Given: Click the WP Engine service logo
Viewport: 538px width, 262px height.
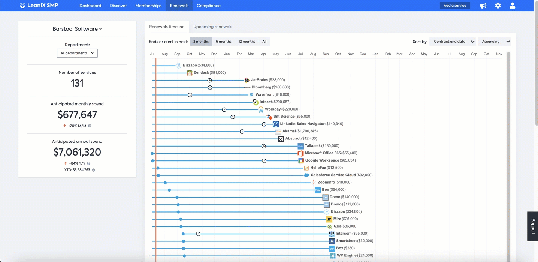Looking at the screenshot, I should coord(333,256).
